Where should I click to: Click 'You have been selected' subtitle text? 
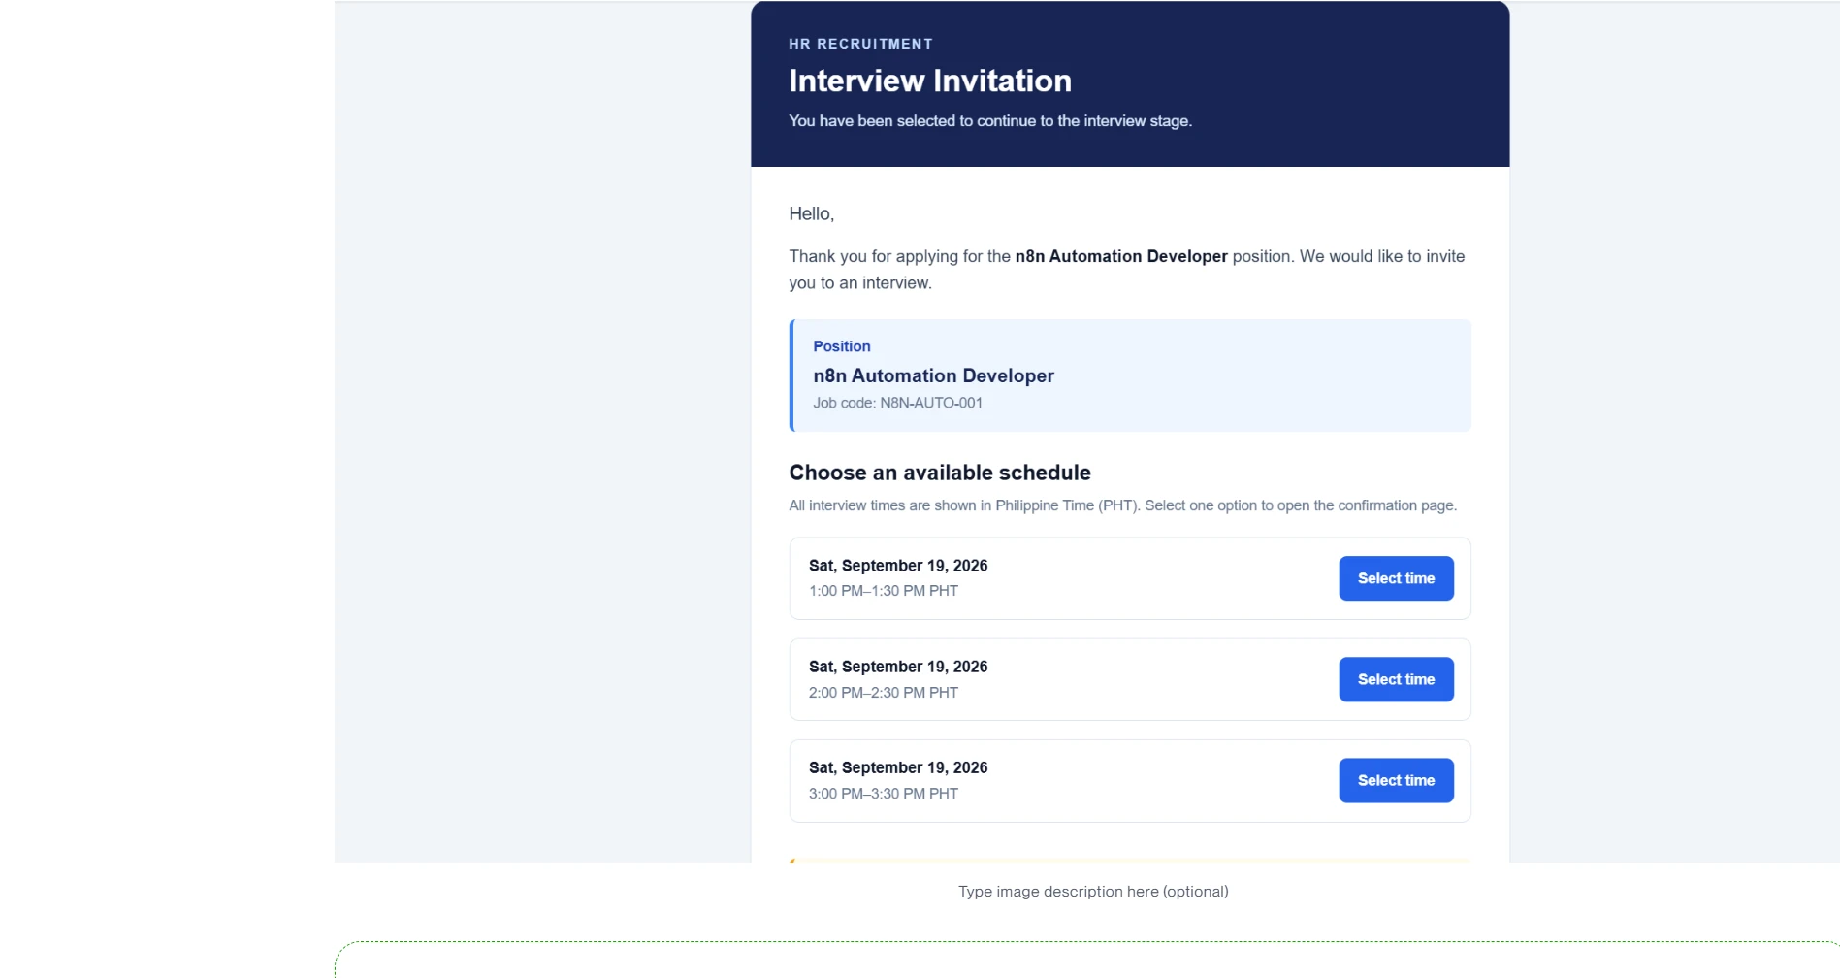pos(990,121)
